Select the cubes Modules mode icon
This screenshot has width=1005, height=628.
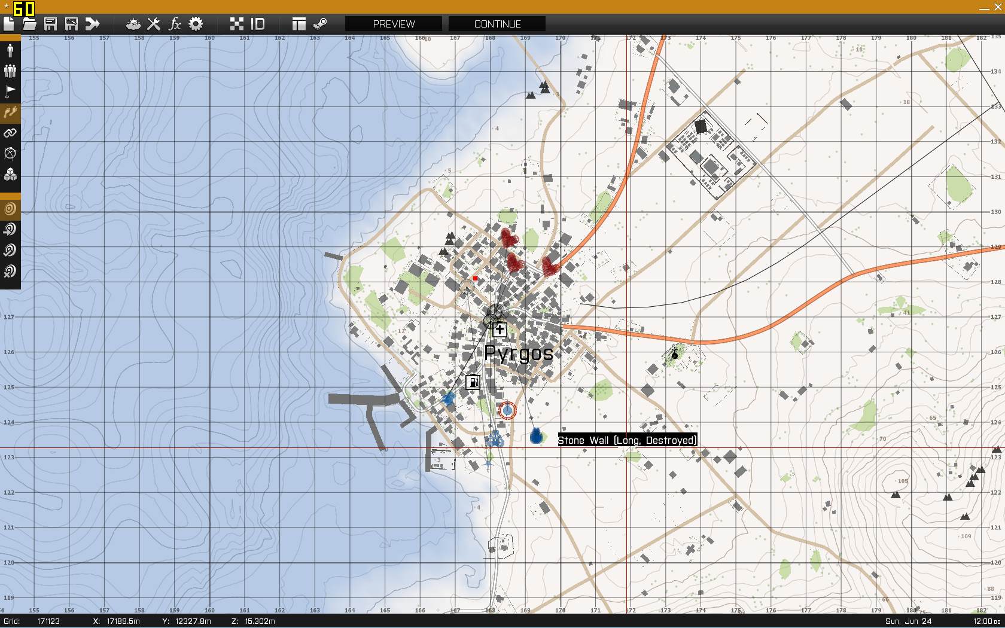(10, 175)
